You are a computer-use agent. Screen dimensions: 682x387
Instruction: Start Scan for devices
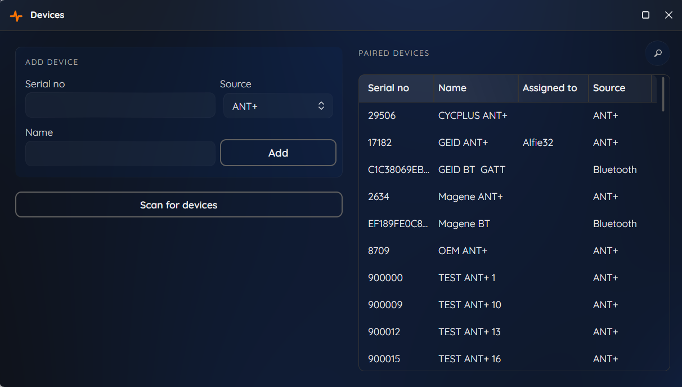pyautogui.click(x=179, y=204)
